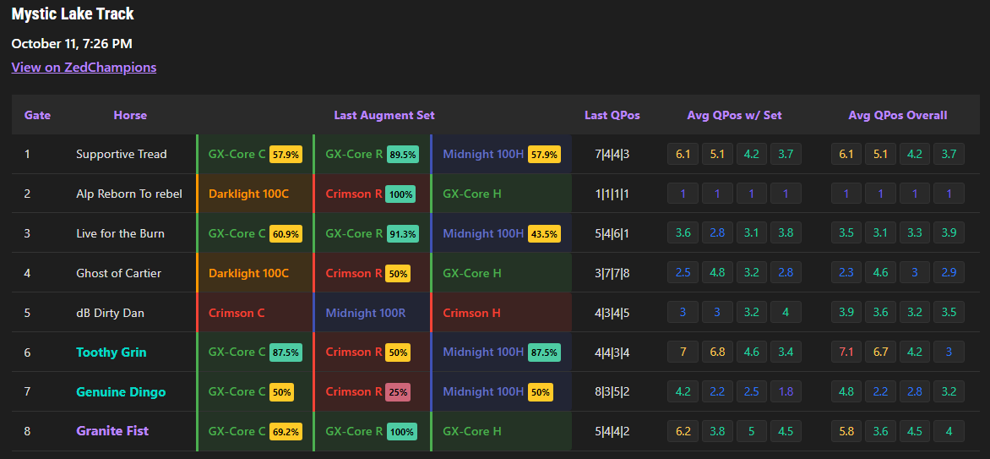
Task: Select the horse name Supportive Tread
Action: pyautogui.click(x=122, y=154)
